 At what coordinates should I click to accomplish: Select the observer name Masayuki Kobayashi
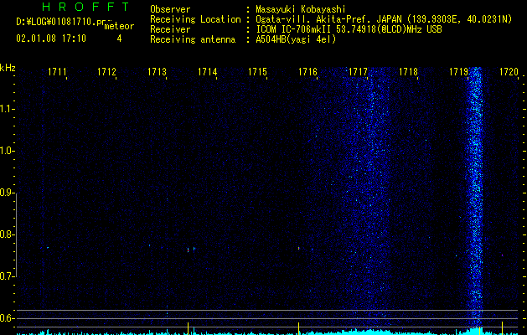pos(301,9)
